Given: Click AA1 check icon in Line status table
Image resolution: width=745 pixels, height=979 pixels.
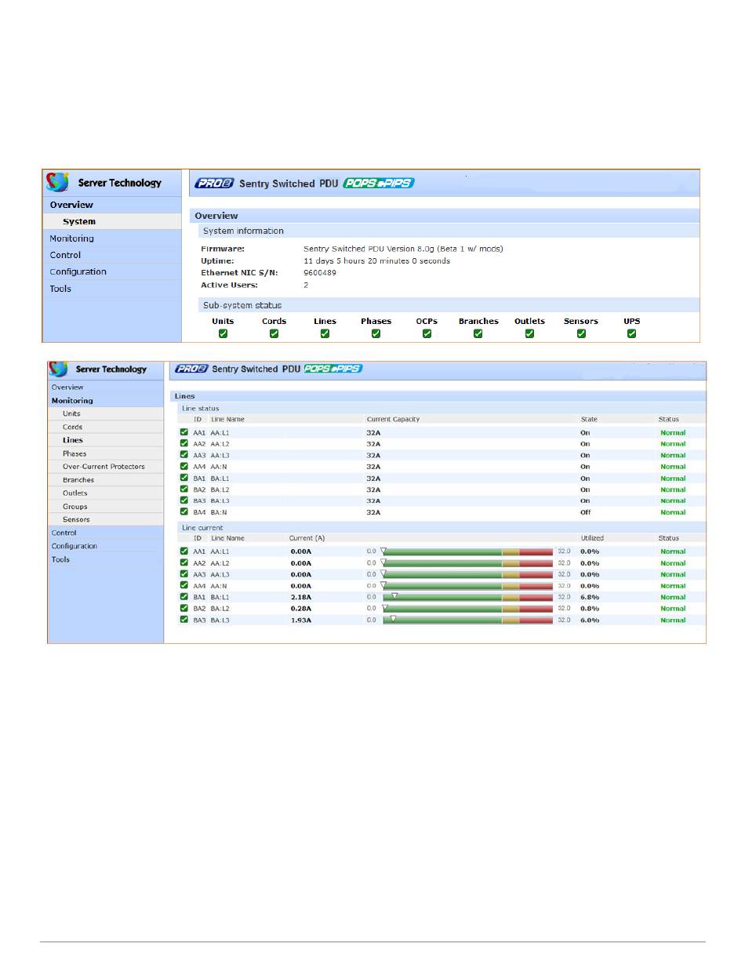Looking at the screenshot, I should coord(184,432).
